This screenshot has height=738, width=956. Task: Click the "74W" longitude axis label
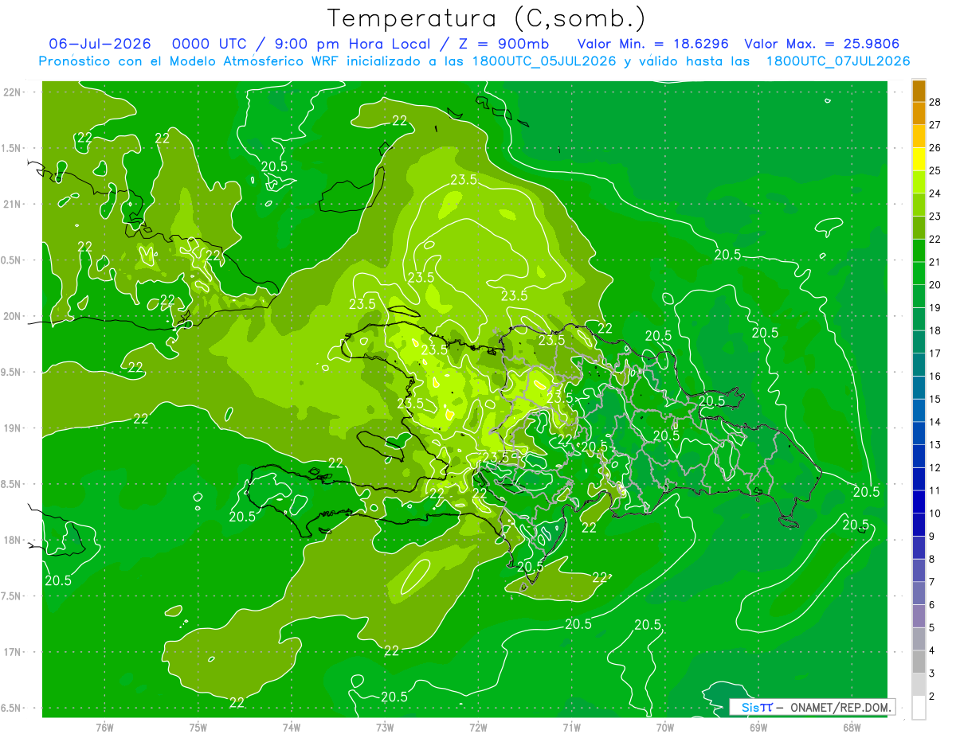coord(292,726)
